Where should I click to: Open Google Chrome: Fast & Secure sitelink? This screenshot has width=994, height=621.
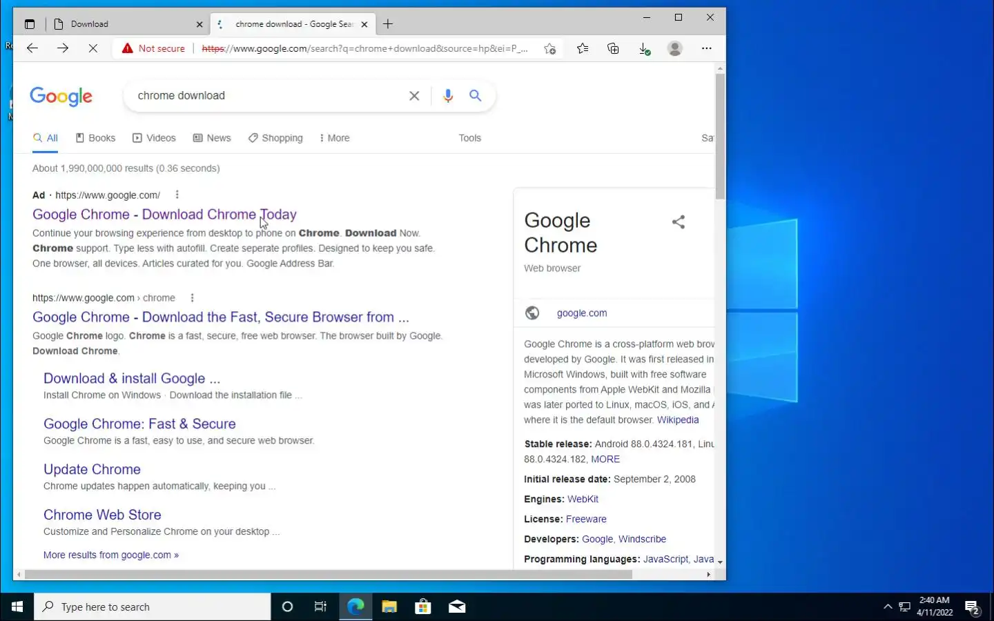139,424
